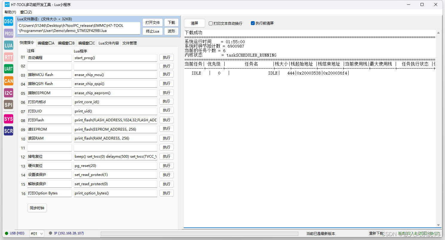This screenshot has width=445, height=240.
Task: Open the #01 device dropdown
Action: pyautogui.click(x=37, y=233)
